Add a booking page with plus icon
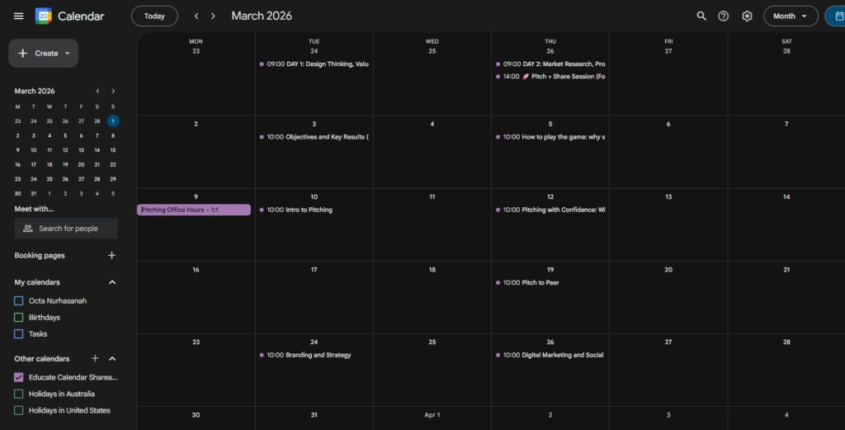 click(x=112, y=256)
